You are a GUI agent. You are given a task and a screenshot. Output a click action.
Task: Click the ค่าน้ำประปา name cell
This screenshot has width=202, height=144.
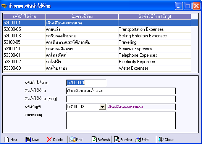[82, 68]
